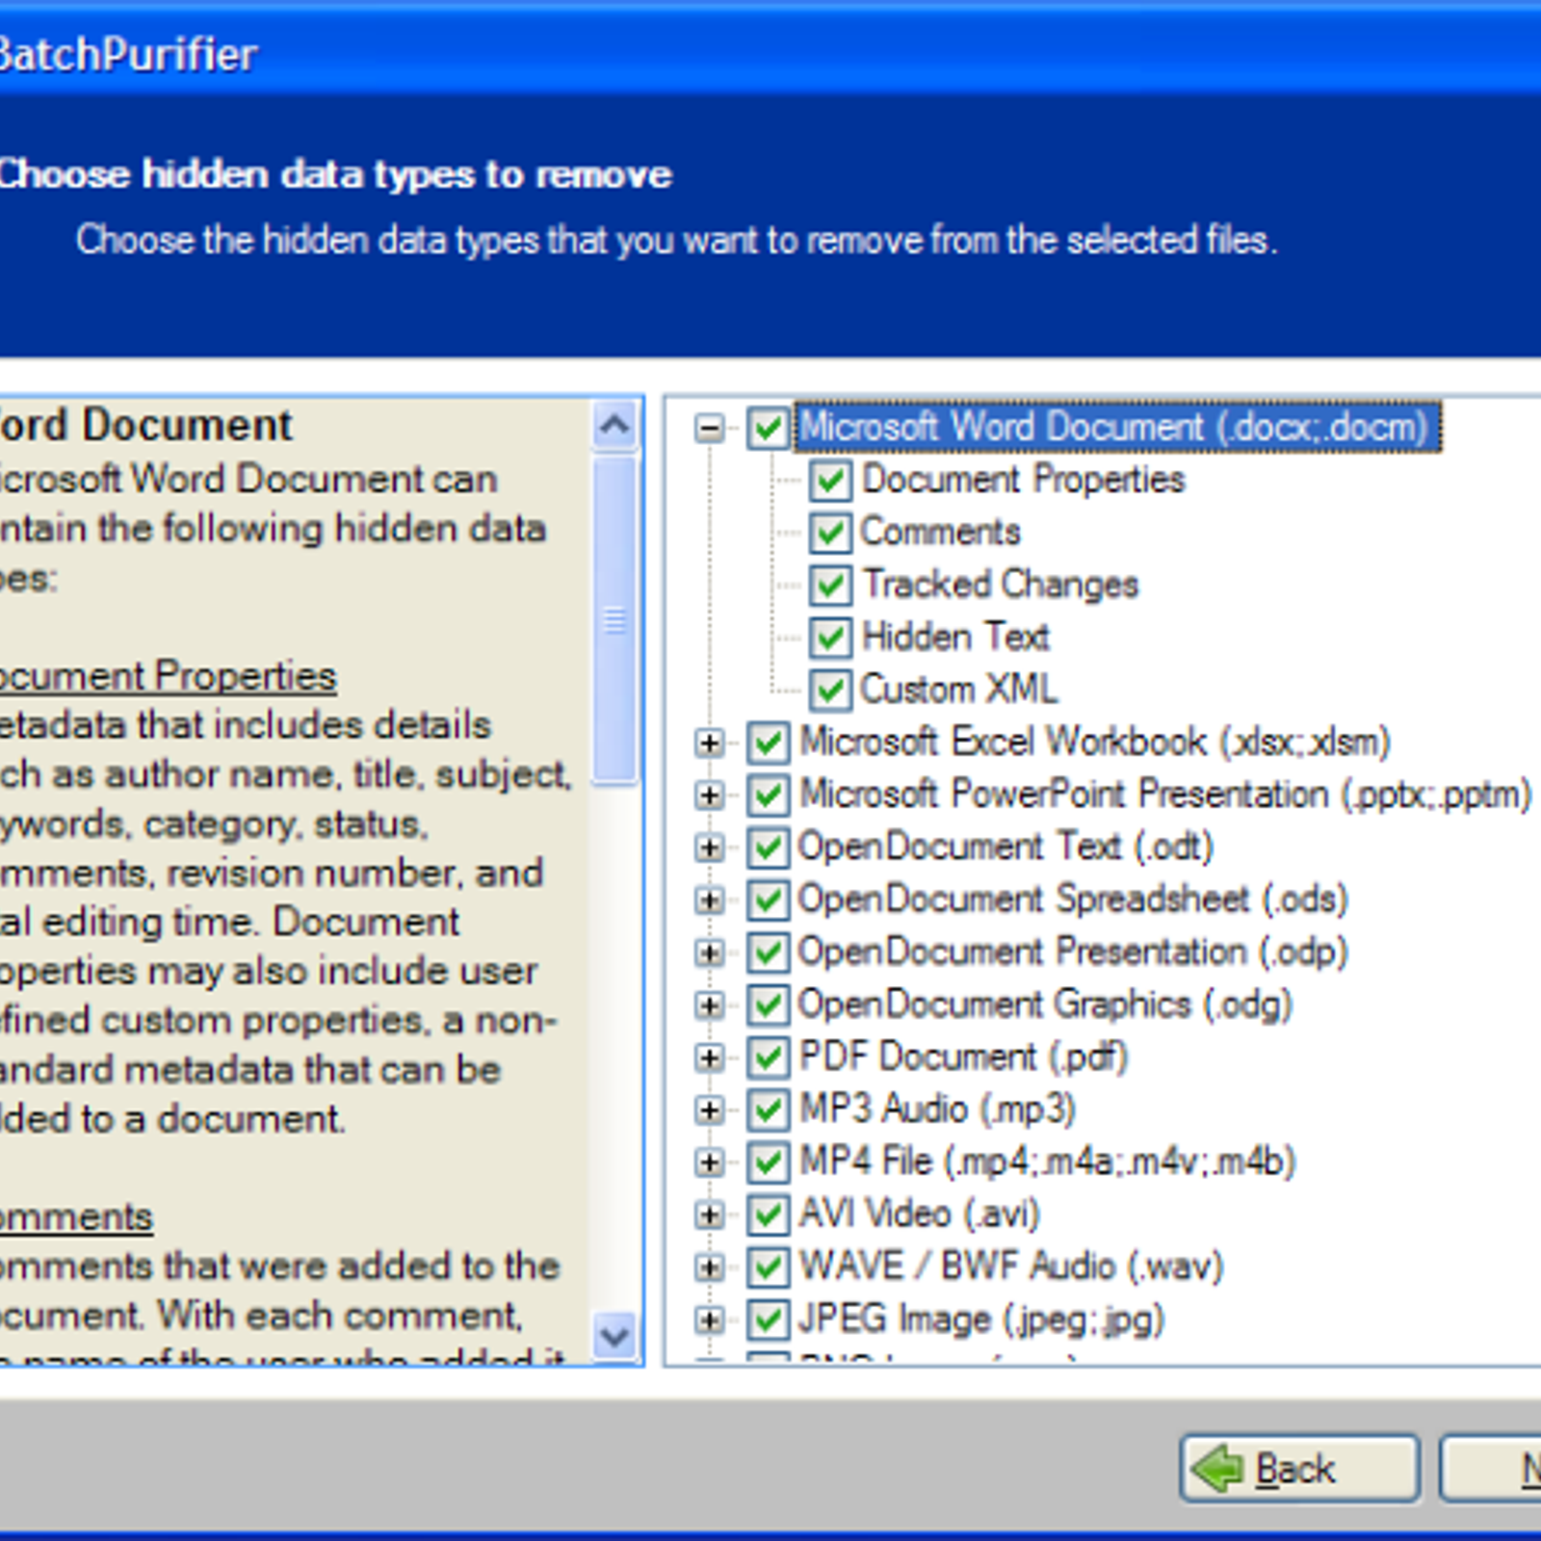Expand the Microsoft Excel Workbook node
This screenshot has height=1541, width=1541.
pos(710,743)
